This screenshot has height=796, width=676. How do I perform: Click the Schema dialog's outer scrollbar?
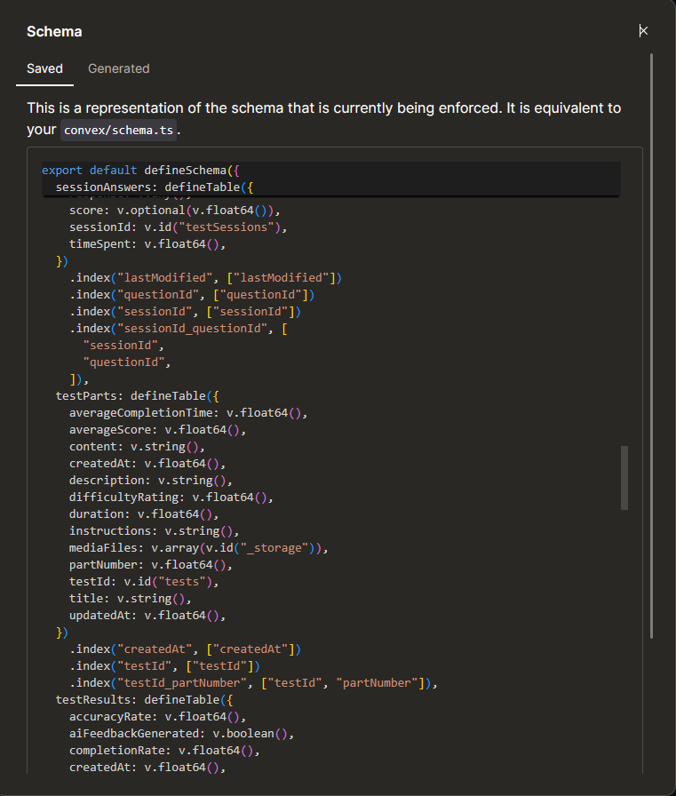[652, 346]
